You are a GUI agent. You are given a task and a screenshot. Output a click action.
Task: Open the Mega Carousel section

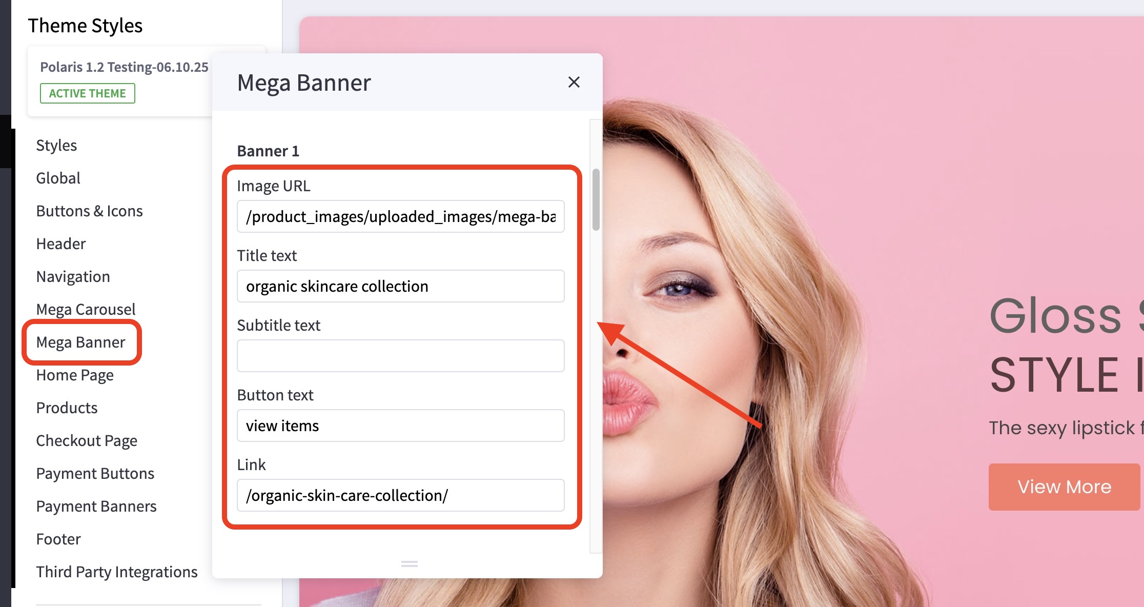(x=86, y=310)
